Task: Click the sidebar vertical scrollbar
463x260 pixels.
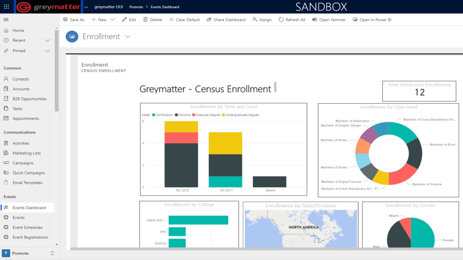Action: click(56, 70)
